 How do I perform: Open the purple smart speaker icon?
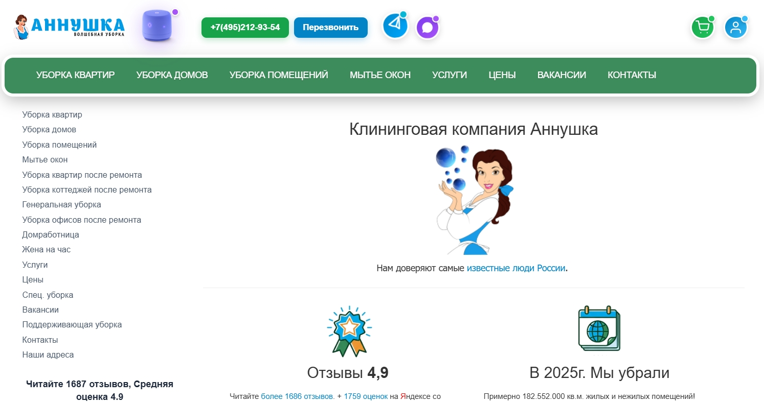point(158,26)
